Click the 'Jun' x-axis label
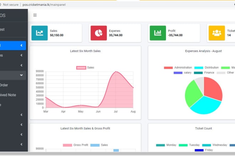 pos(98,112)
